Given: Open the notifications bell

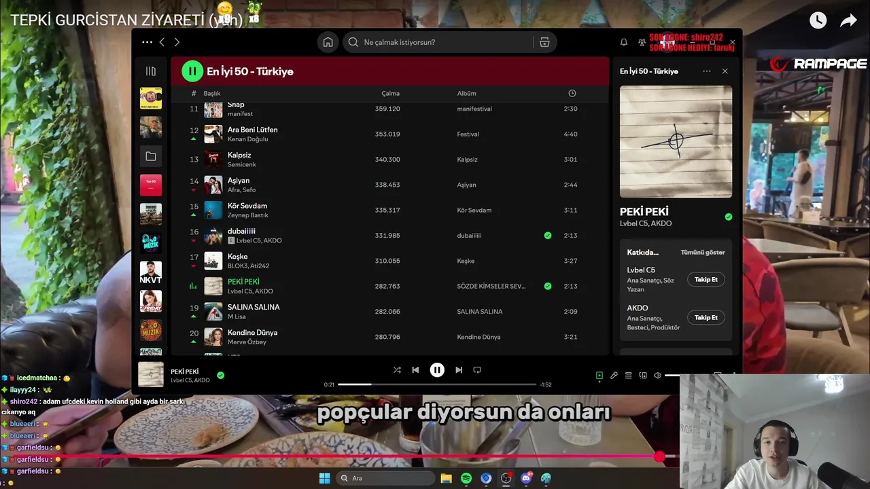Looking at the screenshot, I should coord(624,42).
